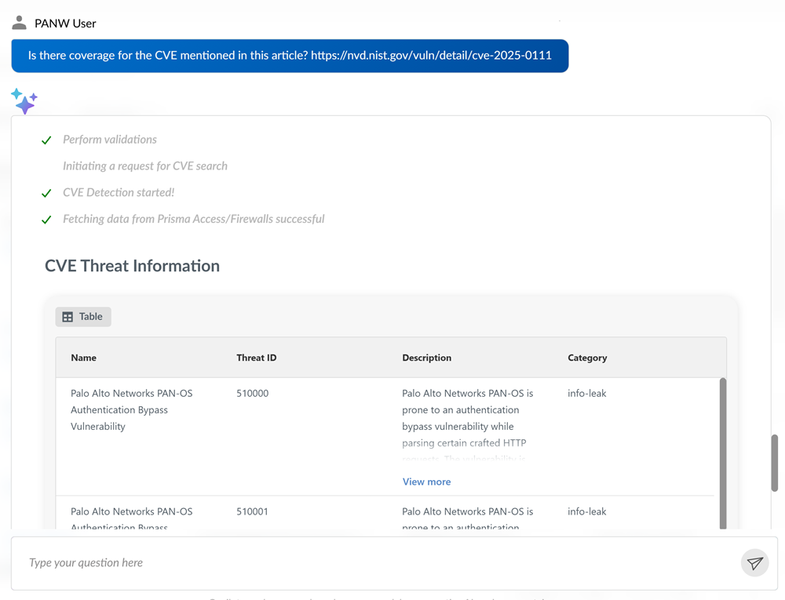This screenshot has width=785, height=600.
Task: Click the checkmark beside CVE Detection started
Action: (46, 193)
